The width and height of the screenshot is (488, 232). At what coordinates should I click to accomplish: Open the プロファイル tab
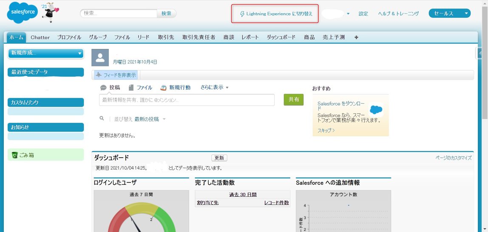pyautogui.click(x=69, y=37)
